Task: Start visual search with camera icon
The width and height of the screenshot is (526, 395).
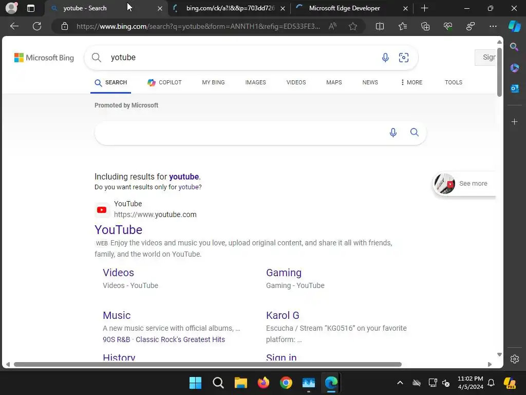Action: [x=404, y=58]
